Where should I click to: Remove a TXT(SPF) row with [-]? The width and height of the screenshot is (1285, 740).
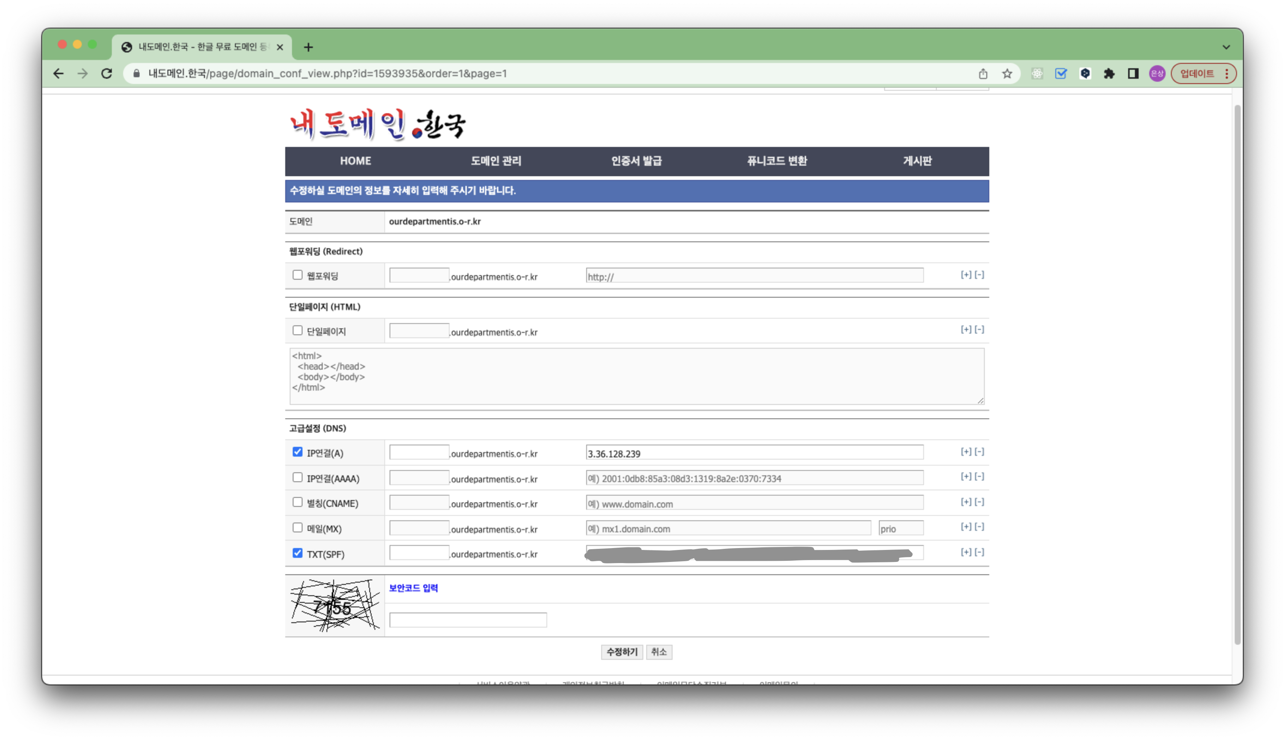click(979, 553)
